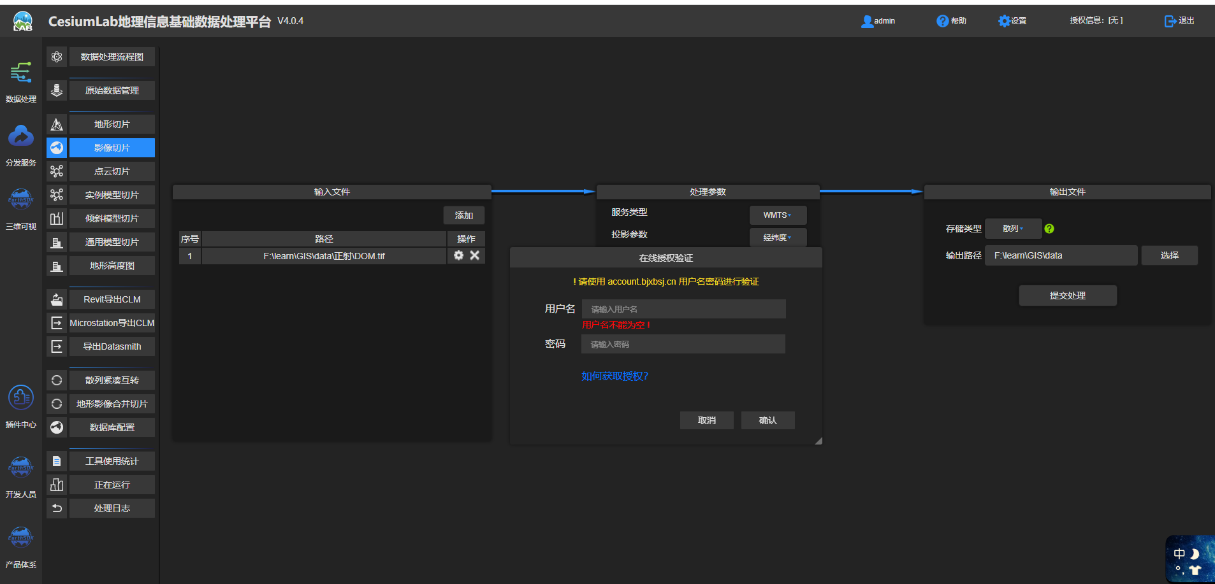Click the 提交处理 button

tap(1068, 296)
